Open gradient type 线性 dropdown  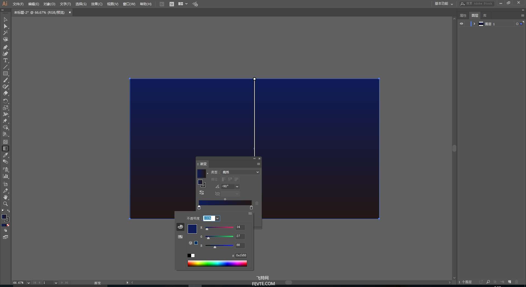coord(240,172)
